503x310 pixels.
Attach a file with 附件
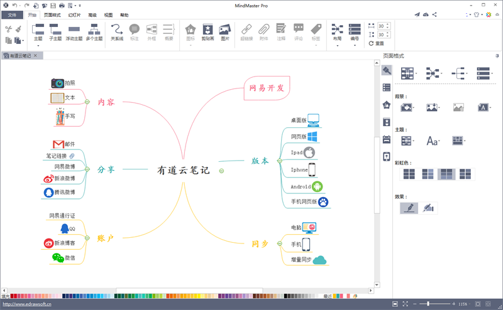[263, 33]
